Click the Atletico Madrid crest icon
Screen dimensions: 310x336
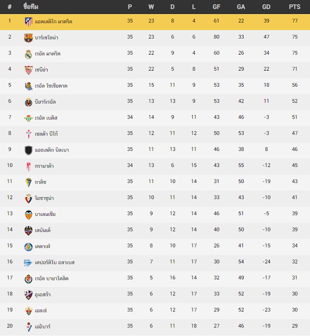(28, 22)
